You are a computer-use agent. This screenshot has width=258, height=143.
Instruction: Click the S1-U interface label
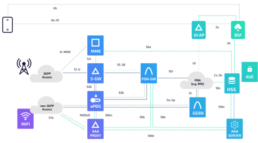coord(77,69)
